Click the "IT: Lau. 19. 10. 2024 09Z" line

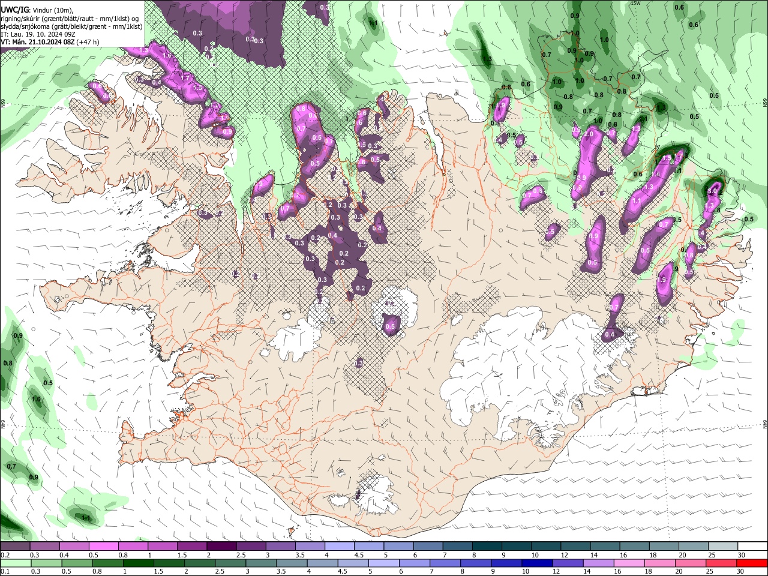[x=38, y=34]
